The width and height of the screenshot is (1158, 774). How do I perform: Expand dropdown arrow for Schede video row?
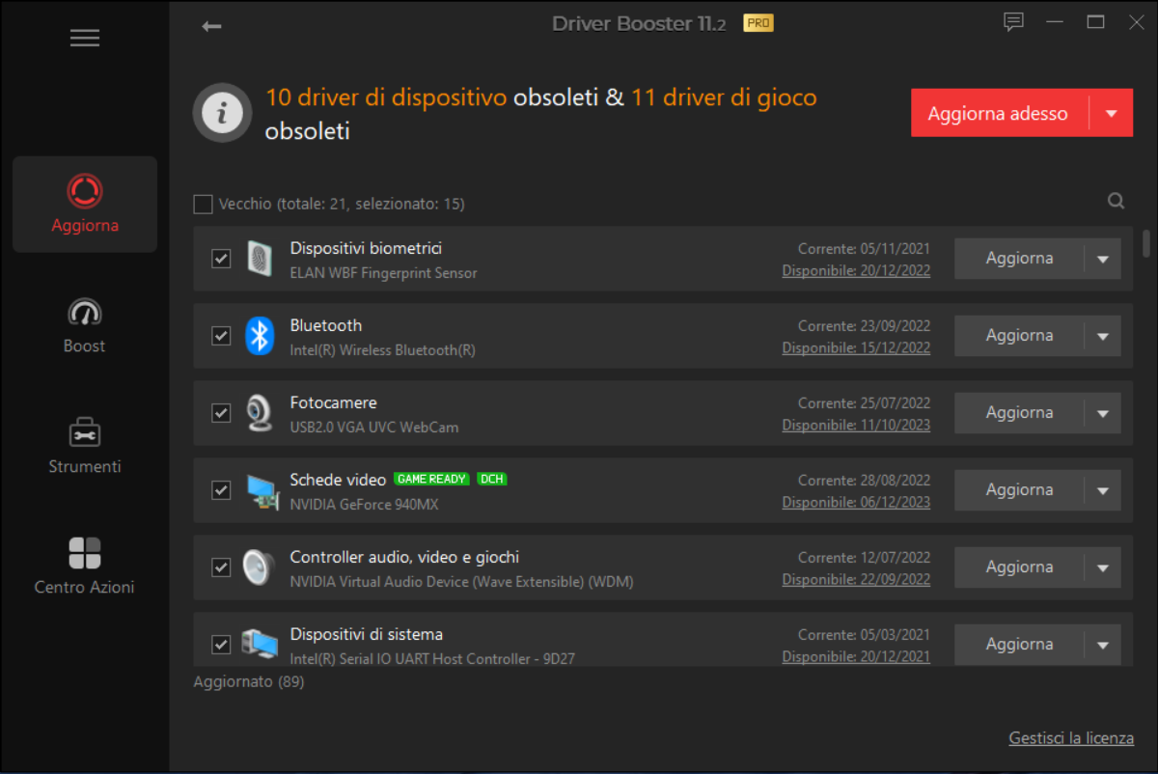point(1103,490)
